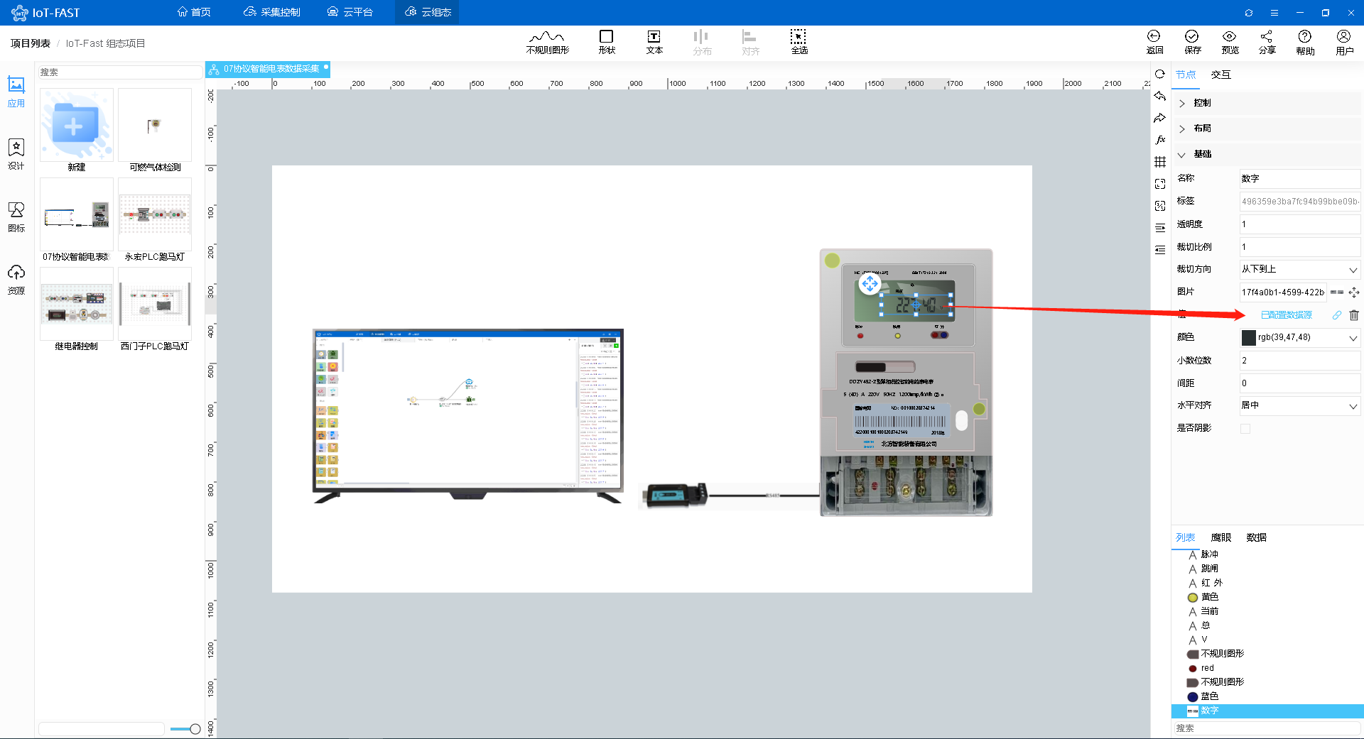This screenshot has height=739, width=1364.
Task: Click the 已配置数据源 link
Action: (x=1287, y=315)
